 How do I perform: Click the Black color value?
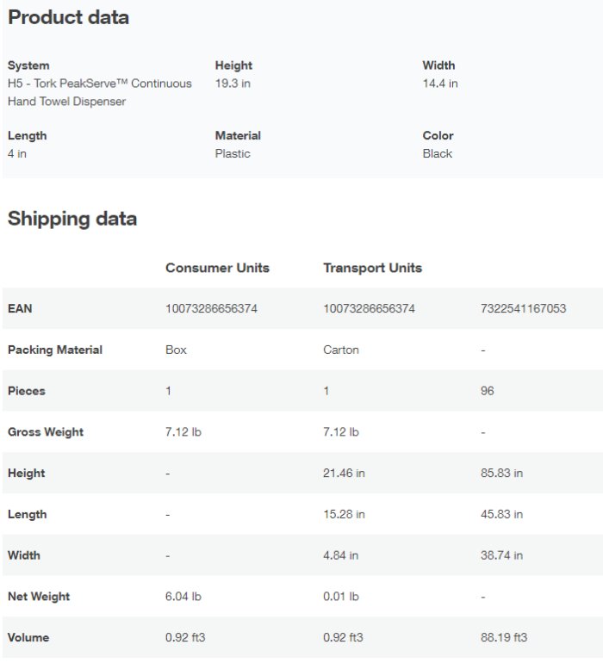[438, 153]
